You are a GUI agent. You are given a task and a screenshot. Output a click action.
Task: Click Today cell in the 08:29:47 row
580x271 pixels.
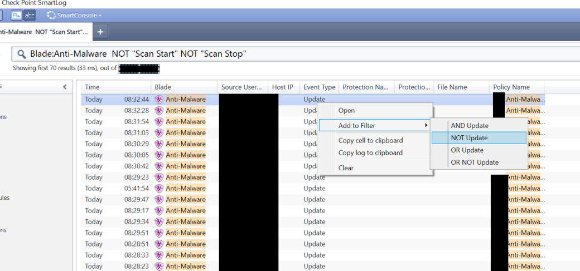(94, 199)
